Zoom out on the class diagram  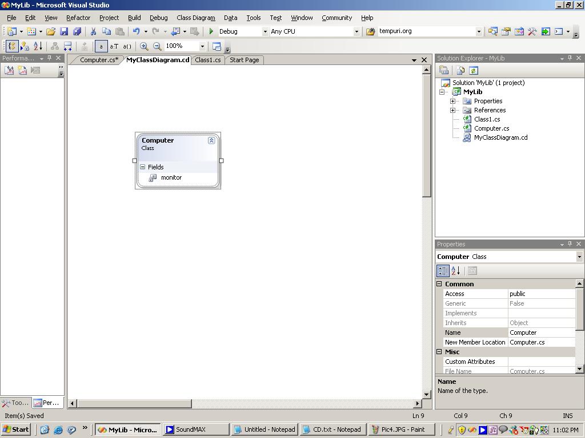click(x=157, y=46)
